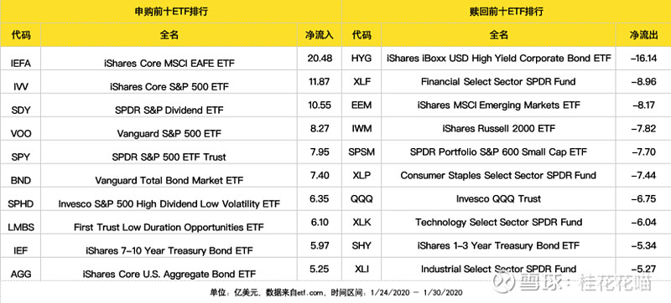
Task: Select the 申购前十ETF排行 header
Action: [x=171, y=12]
